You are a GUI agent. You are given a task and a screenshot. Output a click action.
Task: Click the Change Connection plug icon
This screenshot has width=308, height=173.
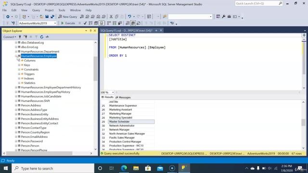(13, 23)
